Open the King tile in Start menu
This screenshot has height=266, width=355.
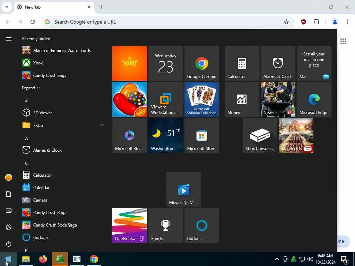(130, 63)
